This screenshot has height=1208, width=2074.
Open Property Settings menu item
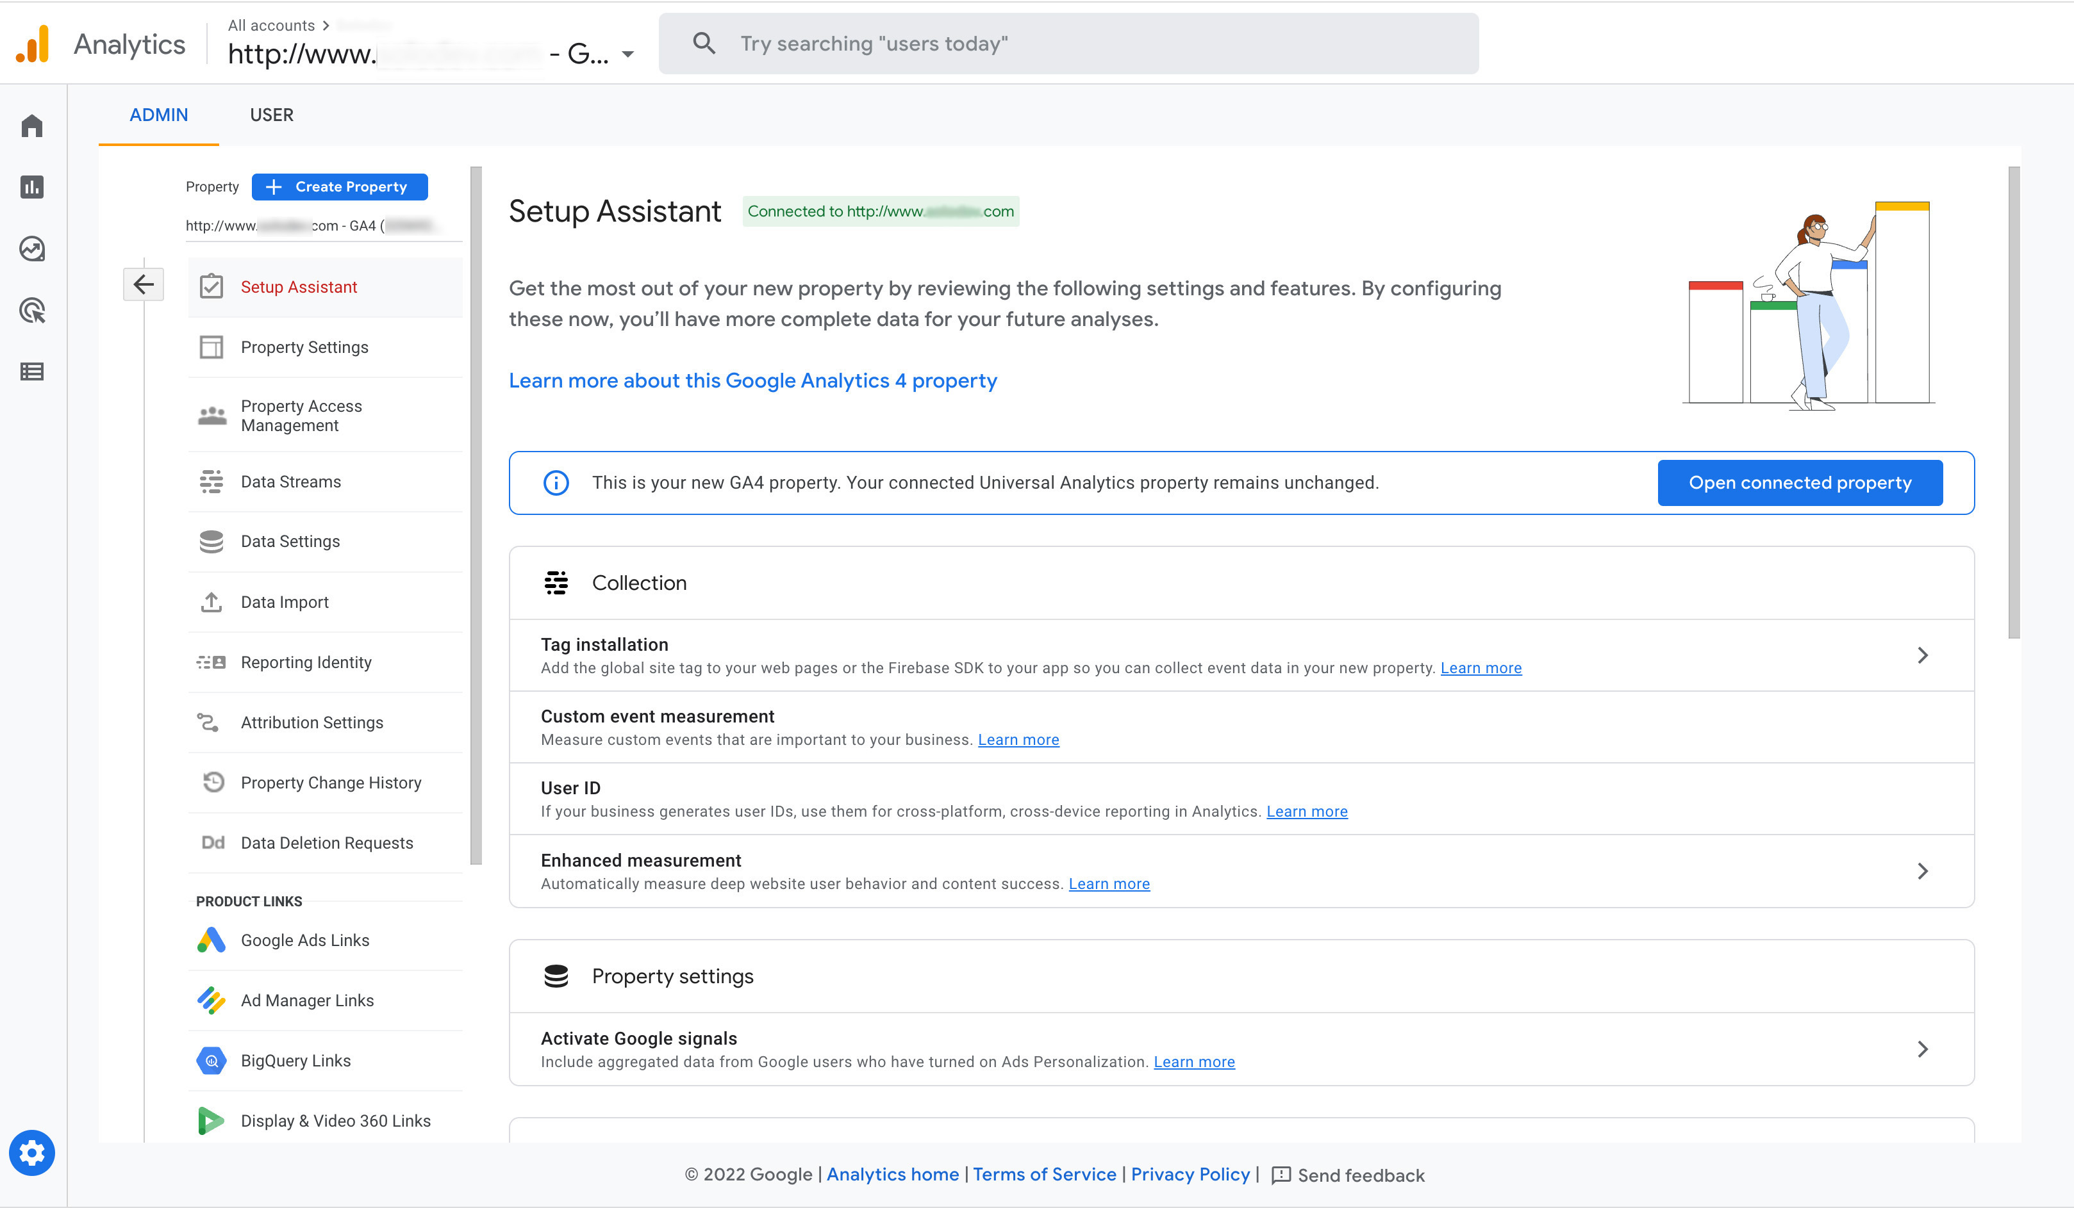tap(325, 347)
